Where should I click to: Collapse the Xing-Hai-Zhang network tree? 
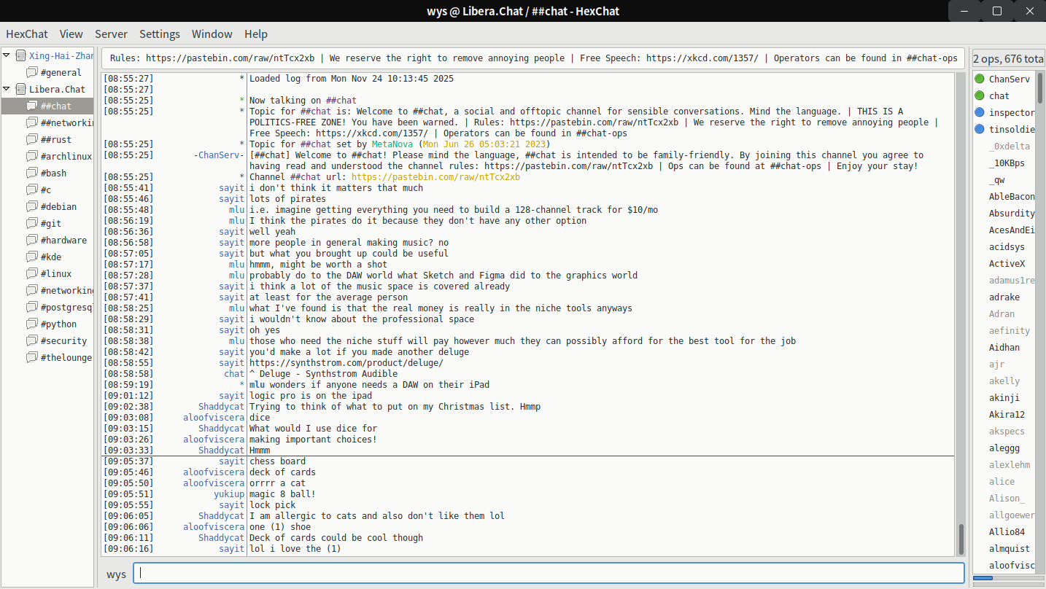7,55
